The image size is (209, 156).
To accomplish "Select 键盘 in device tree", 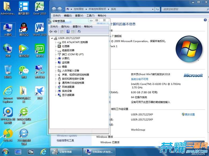I will click(65, 67).
